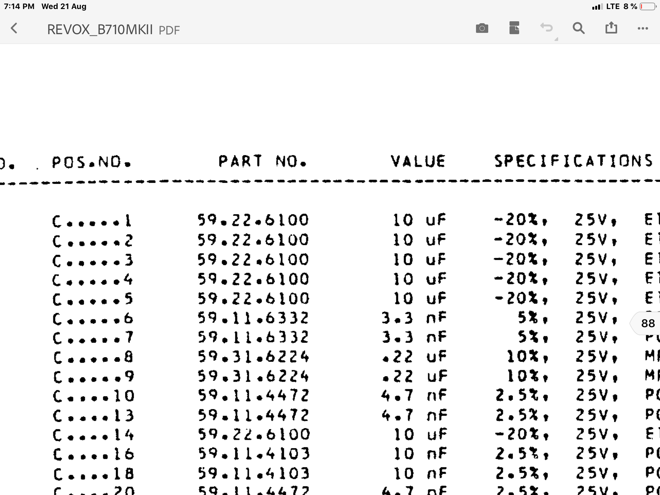Tap the back chevron to exit the PDF
This screenshot has width=660, height=495.
(14, 28)
